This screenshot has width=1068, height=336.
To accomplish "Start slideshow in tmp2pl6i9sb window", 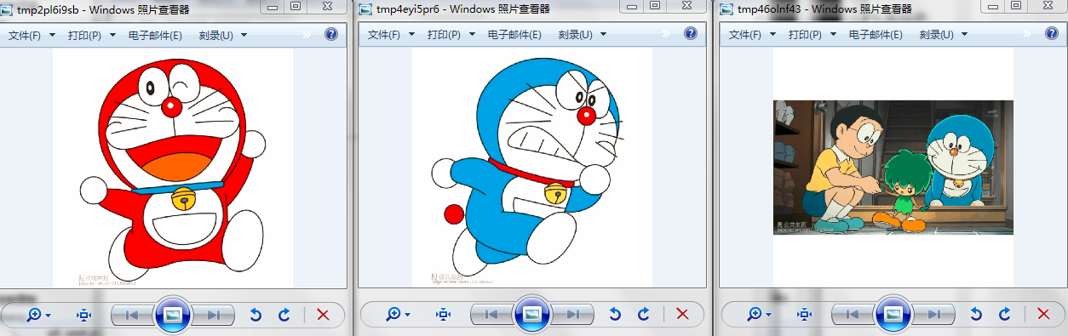I will click(x=173, y=315).
